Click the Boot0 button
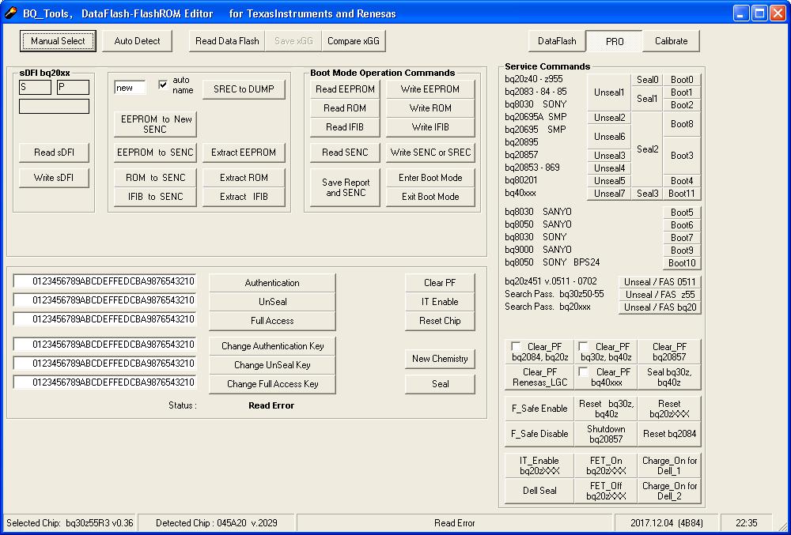The height and width of the screenshot is (535, 791). (x=682, y=80)
